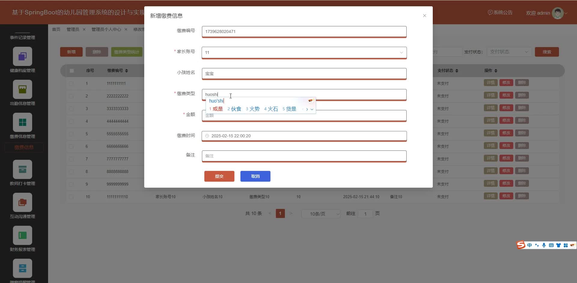Open 缴费信息管理 sidebar icon

point(23,122)
